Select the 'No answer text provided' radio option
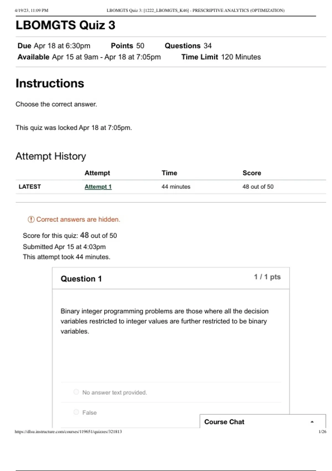This screenshot has width=332, height=471. pyautogui.click(x=76, y=392)
